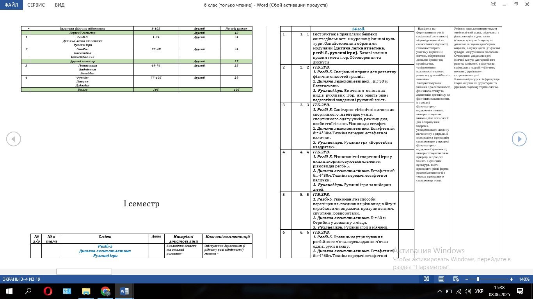Screen dimensions: 533x299
Task: Launch Opera browser from taskbar
Action: pyautogui.click(x=48, y=291)
